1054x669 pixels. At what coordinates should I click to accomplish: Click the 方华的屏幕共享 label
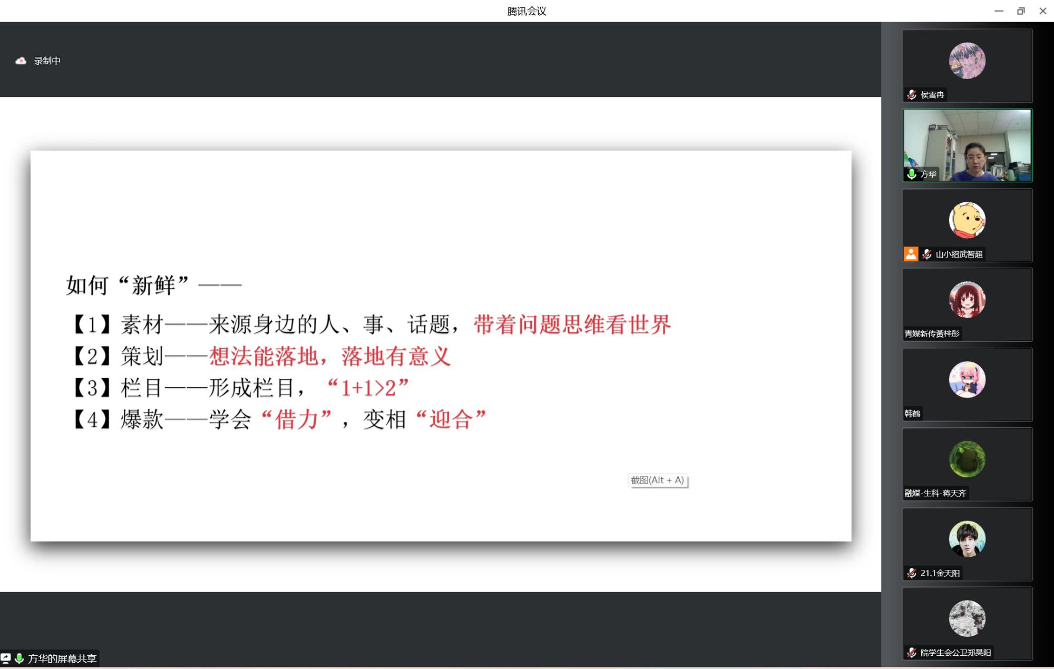62,658
